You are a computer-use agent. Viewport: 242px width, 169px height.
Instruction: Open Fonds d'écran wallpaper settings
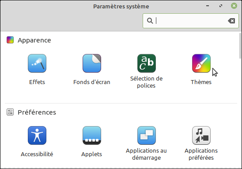pyautogui.click(x=92, y=63)
